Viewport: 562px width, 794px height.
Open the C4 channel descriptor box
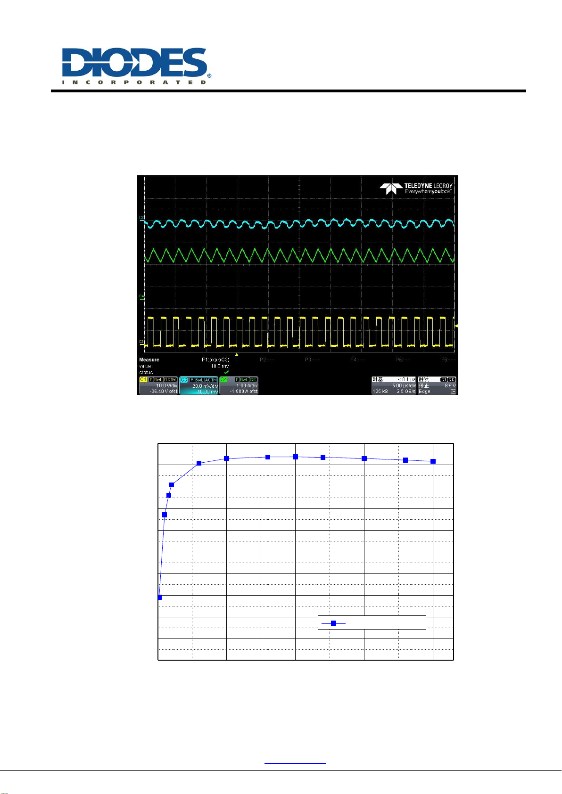pyautogui.click(x=239, y=385)
